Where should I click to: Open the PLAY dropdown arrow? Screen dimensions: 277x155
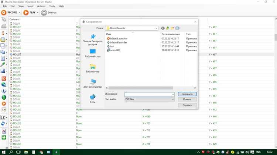(x=38, y=13)
